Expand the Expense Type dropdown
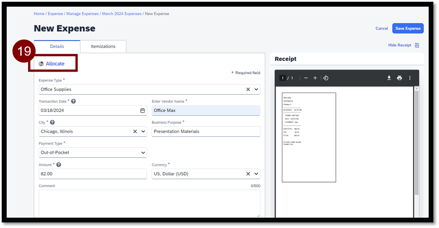439x228 pixels. point(256,90)
